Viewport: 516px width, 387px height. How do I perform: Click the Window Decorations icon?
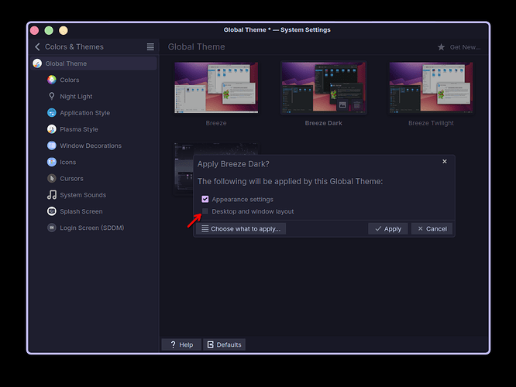[x=52, y=146]
